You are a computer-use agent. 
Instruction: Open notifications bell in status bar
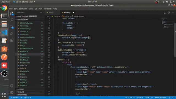pyautogui.click(x=173, y=98)
